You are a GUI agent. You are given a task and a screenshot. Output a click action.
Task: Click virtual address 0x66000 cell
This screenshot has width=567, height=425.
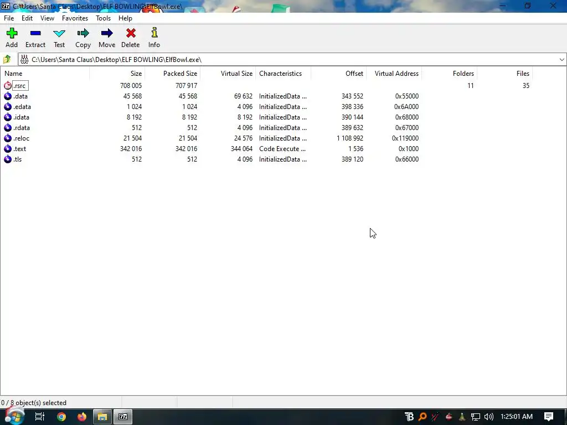tap(407, 159)
